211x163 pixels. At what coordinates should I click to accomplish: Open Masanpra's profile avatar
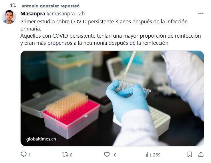tap(9, 17)
